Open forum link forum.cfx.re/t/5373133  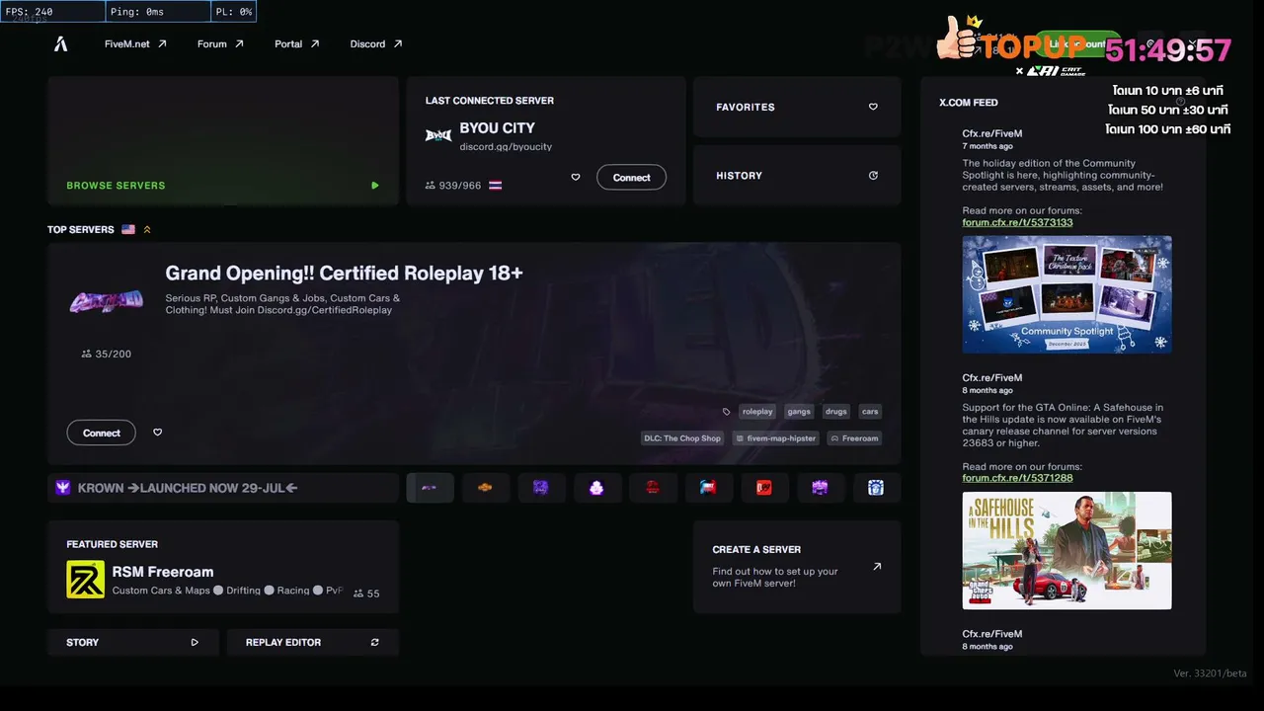pos(1017,222)
